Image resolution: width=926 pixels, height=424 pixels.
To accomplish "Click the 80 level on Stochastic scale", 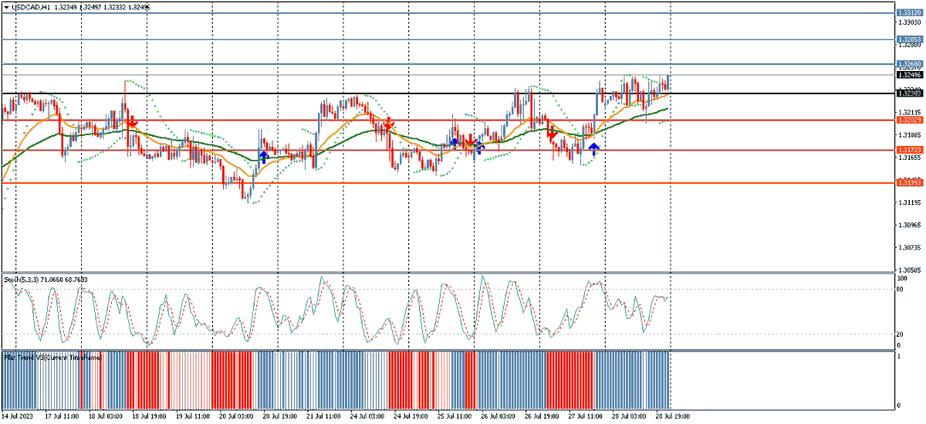I will [901, 290].
